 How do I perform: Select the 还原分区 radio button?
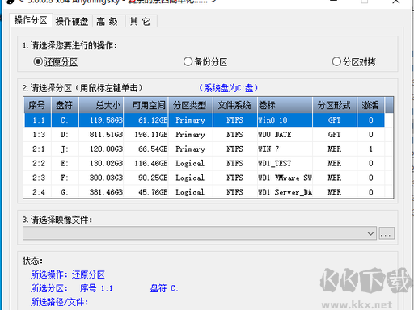(x=56, y=62)
